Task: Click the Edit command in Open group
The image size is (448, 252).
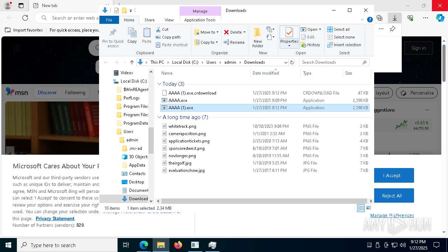Action: (307, 37)
